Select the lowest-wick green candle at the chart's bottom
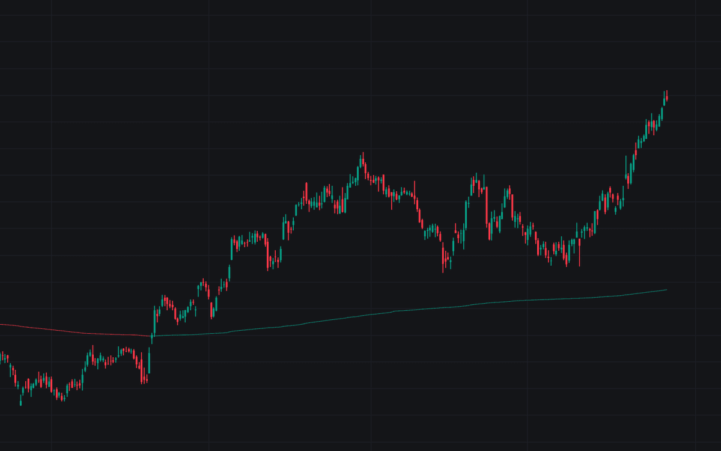The image size is (721, 451). pyautogui.click(x=21, y=399)
